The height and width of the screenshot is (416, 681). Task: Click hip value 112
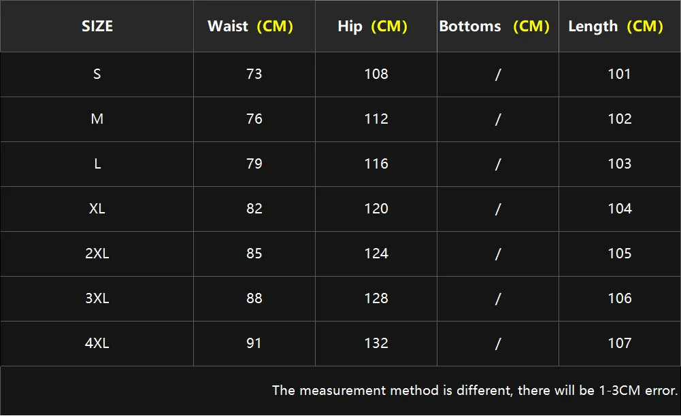pos(376,119)
